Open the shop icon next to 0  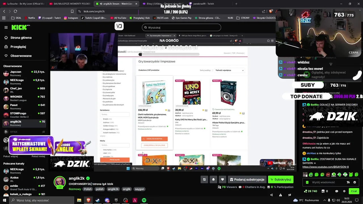[322, 191]
